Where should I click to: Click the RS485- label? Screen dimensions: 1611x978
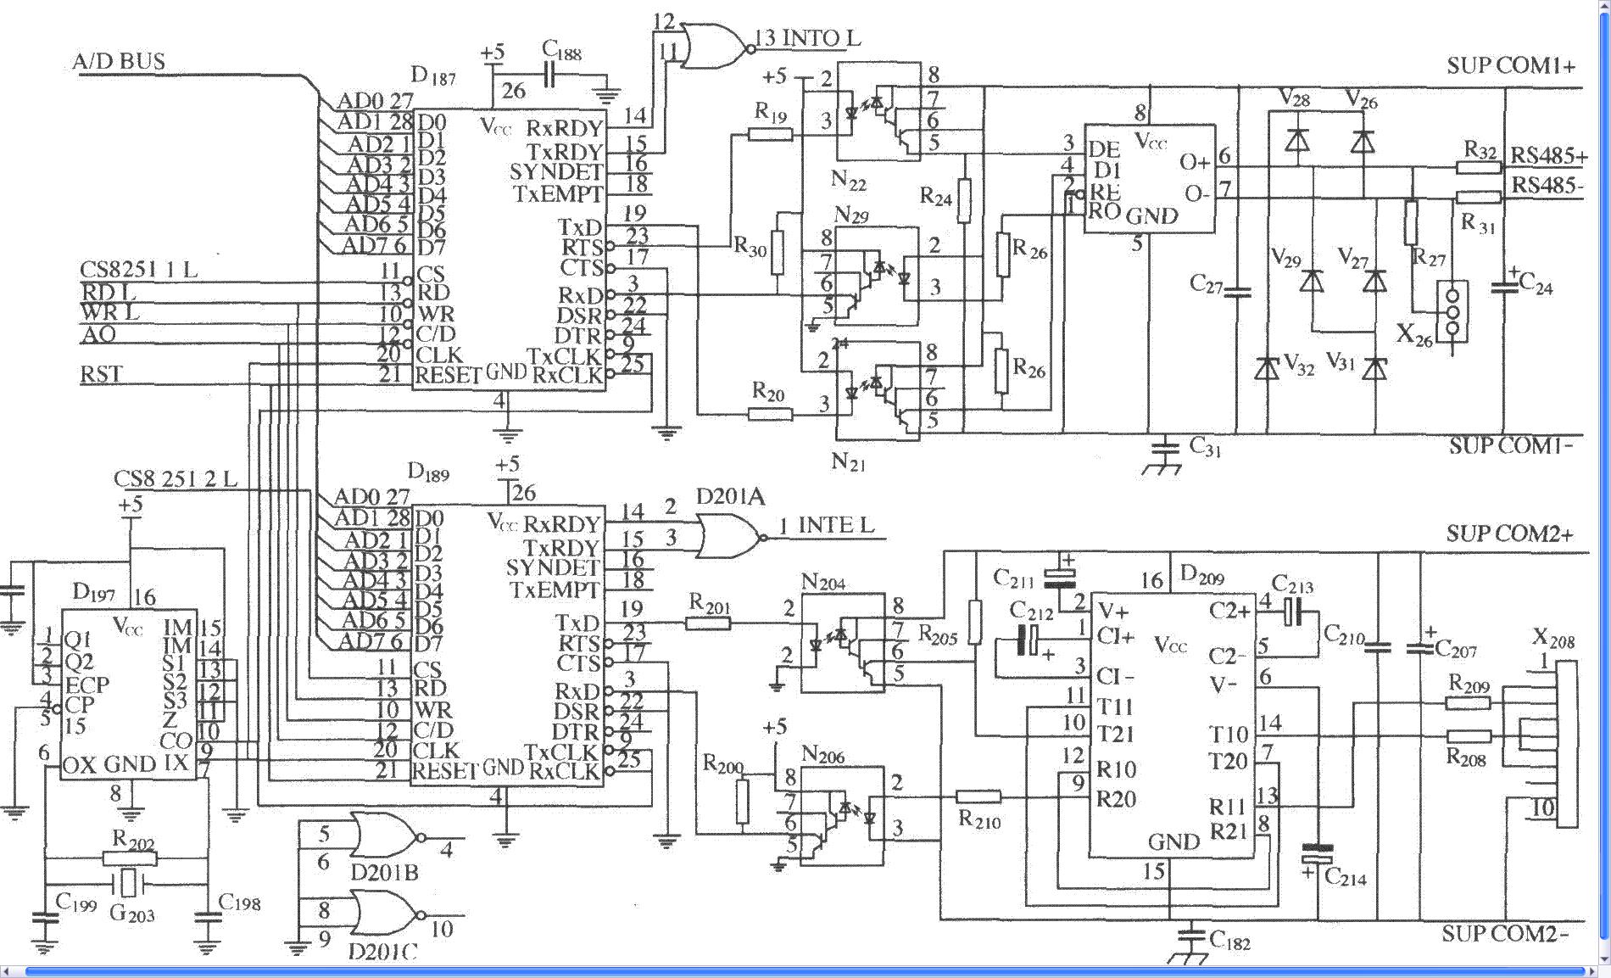1547,184
